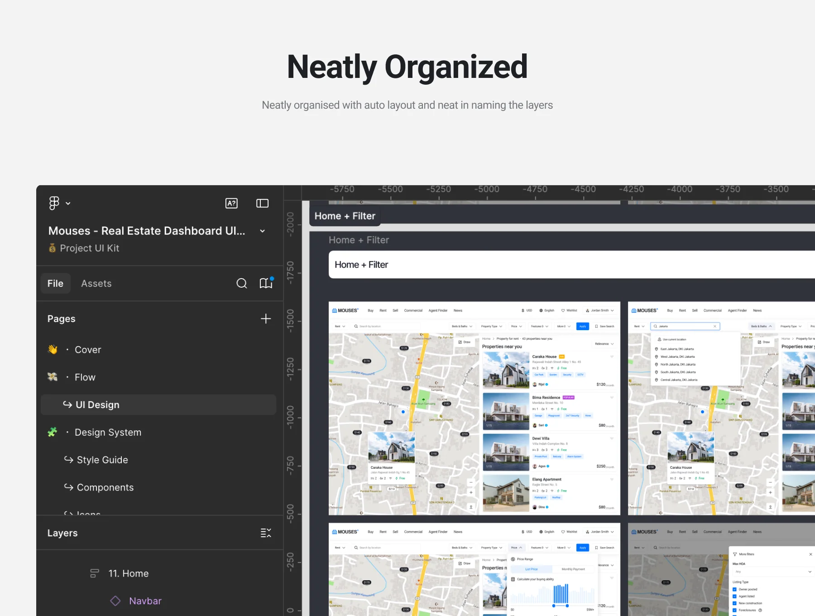
Task: Select the UI Design page
Action: tap(158, 404)
